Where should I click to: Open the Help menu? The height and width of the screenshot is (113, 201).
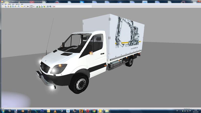(22, 4)
